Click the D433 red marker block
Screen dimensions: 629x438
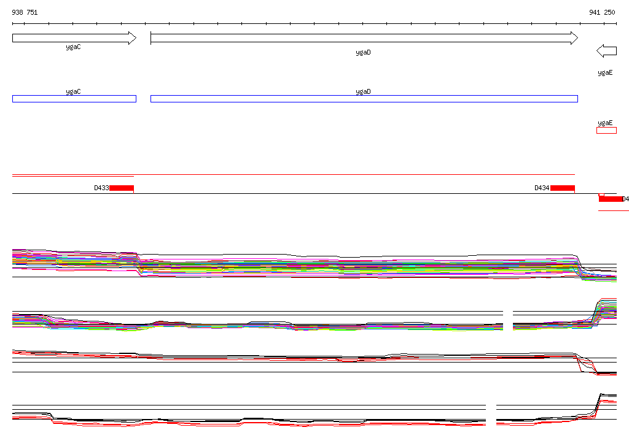(x=122, y=188)
